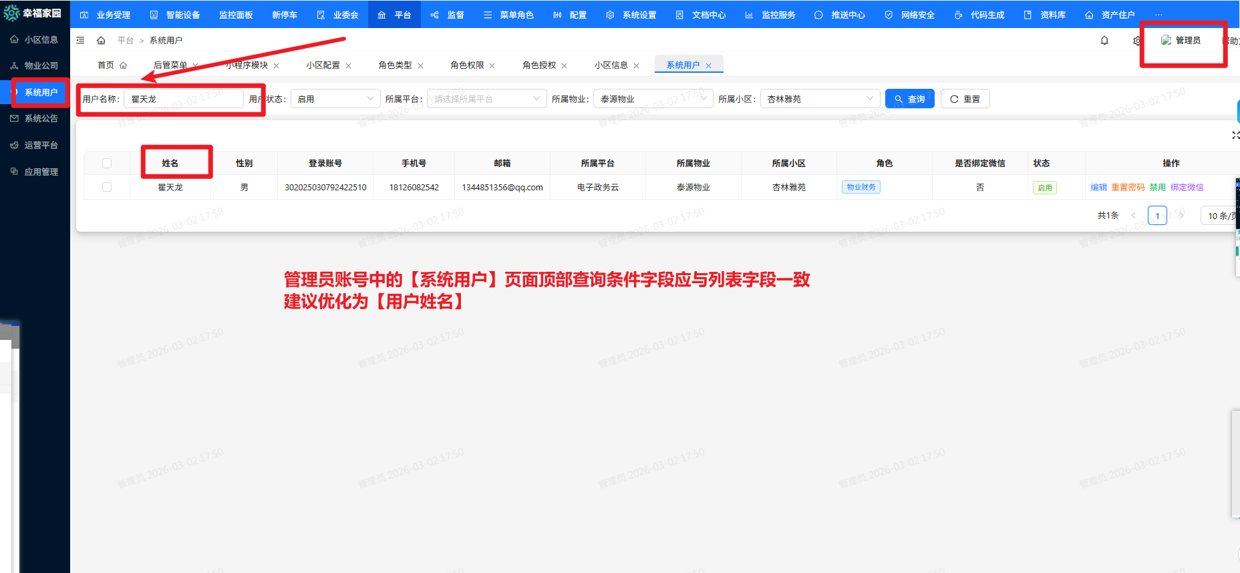Screen dimensions: 1240x573
Task: Toggle the sidebar collapse hamburger icon
Action: pyautogui.click(x=81, y=41)
